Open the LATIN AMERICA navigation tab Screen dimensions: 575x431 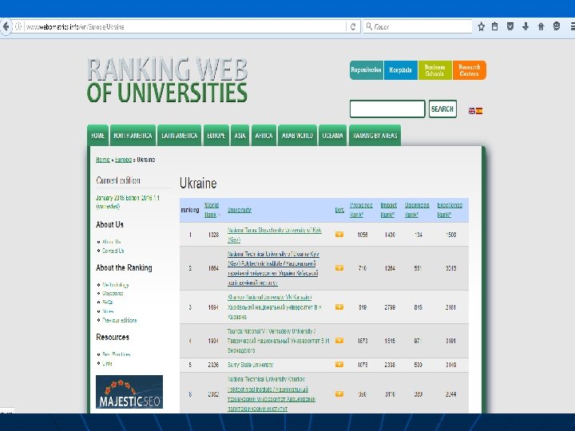pos(180,136)
